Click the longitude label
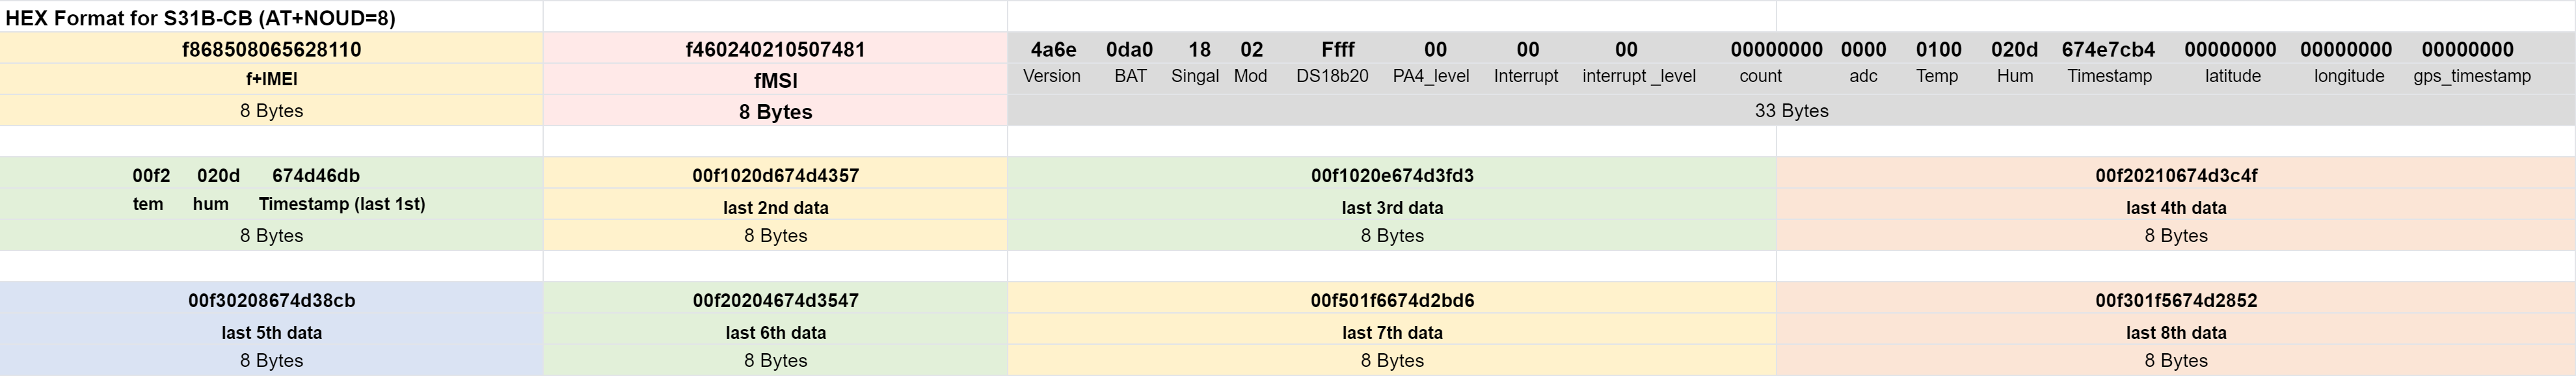The image size is (2576, 376). click(2349, 76)
